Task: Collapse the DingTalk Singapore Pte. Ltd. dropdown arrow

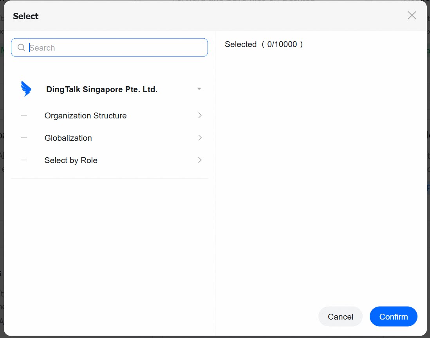Action: click(199, 89)
